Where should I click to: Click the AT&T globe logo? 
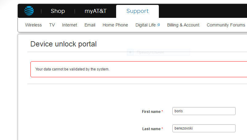point(29,11)
